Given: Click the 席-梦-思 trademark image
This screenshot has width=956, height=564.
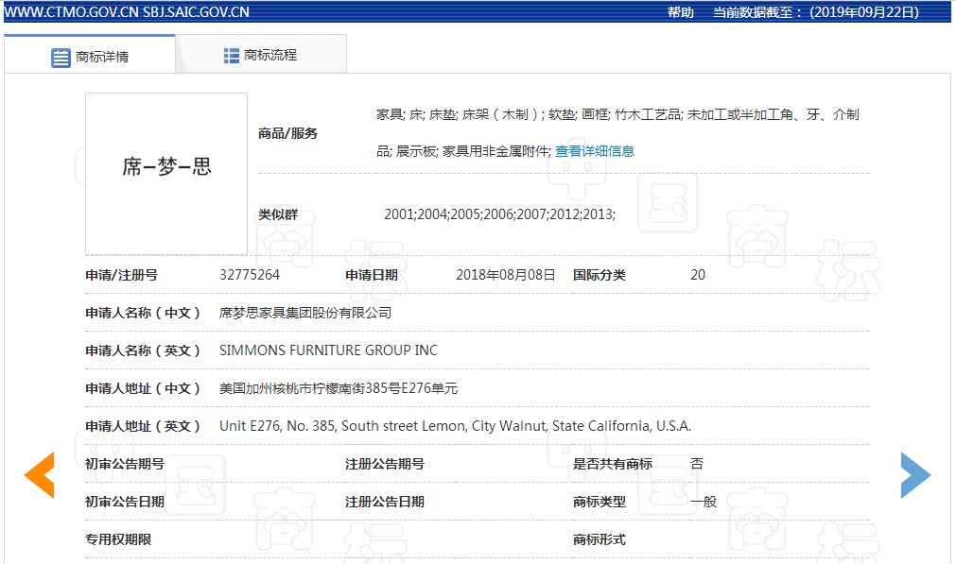Looking at the screenshot, I should coord(166,174).
